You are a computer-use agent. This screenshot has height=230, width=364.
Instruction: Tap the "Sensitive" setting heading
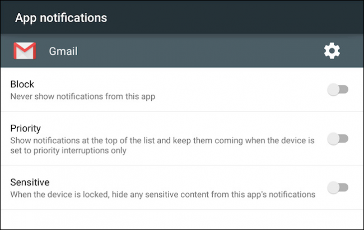(x=30, y=182)
